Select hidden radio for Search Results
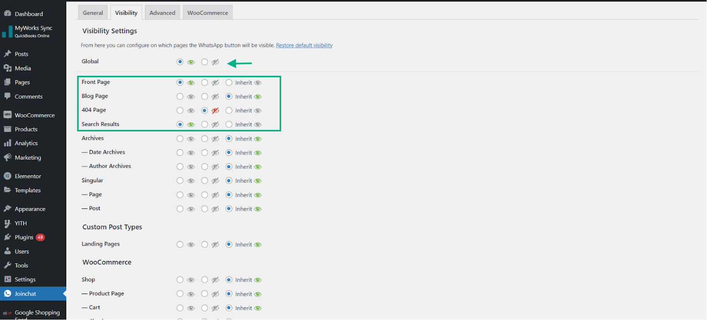The width and height of the screenshot is (707, 320). (x=205, y=124)
